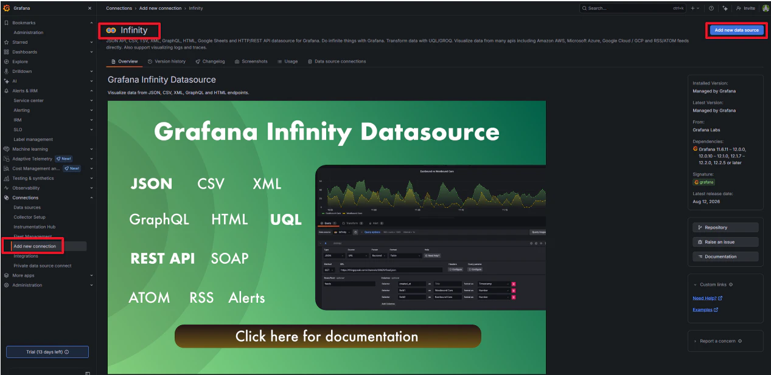Click the Repository button

click(x=725, y=227)
